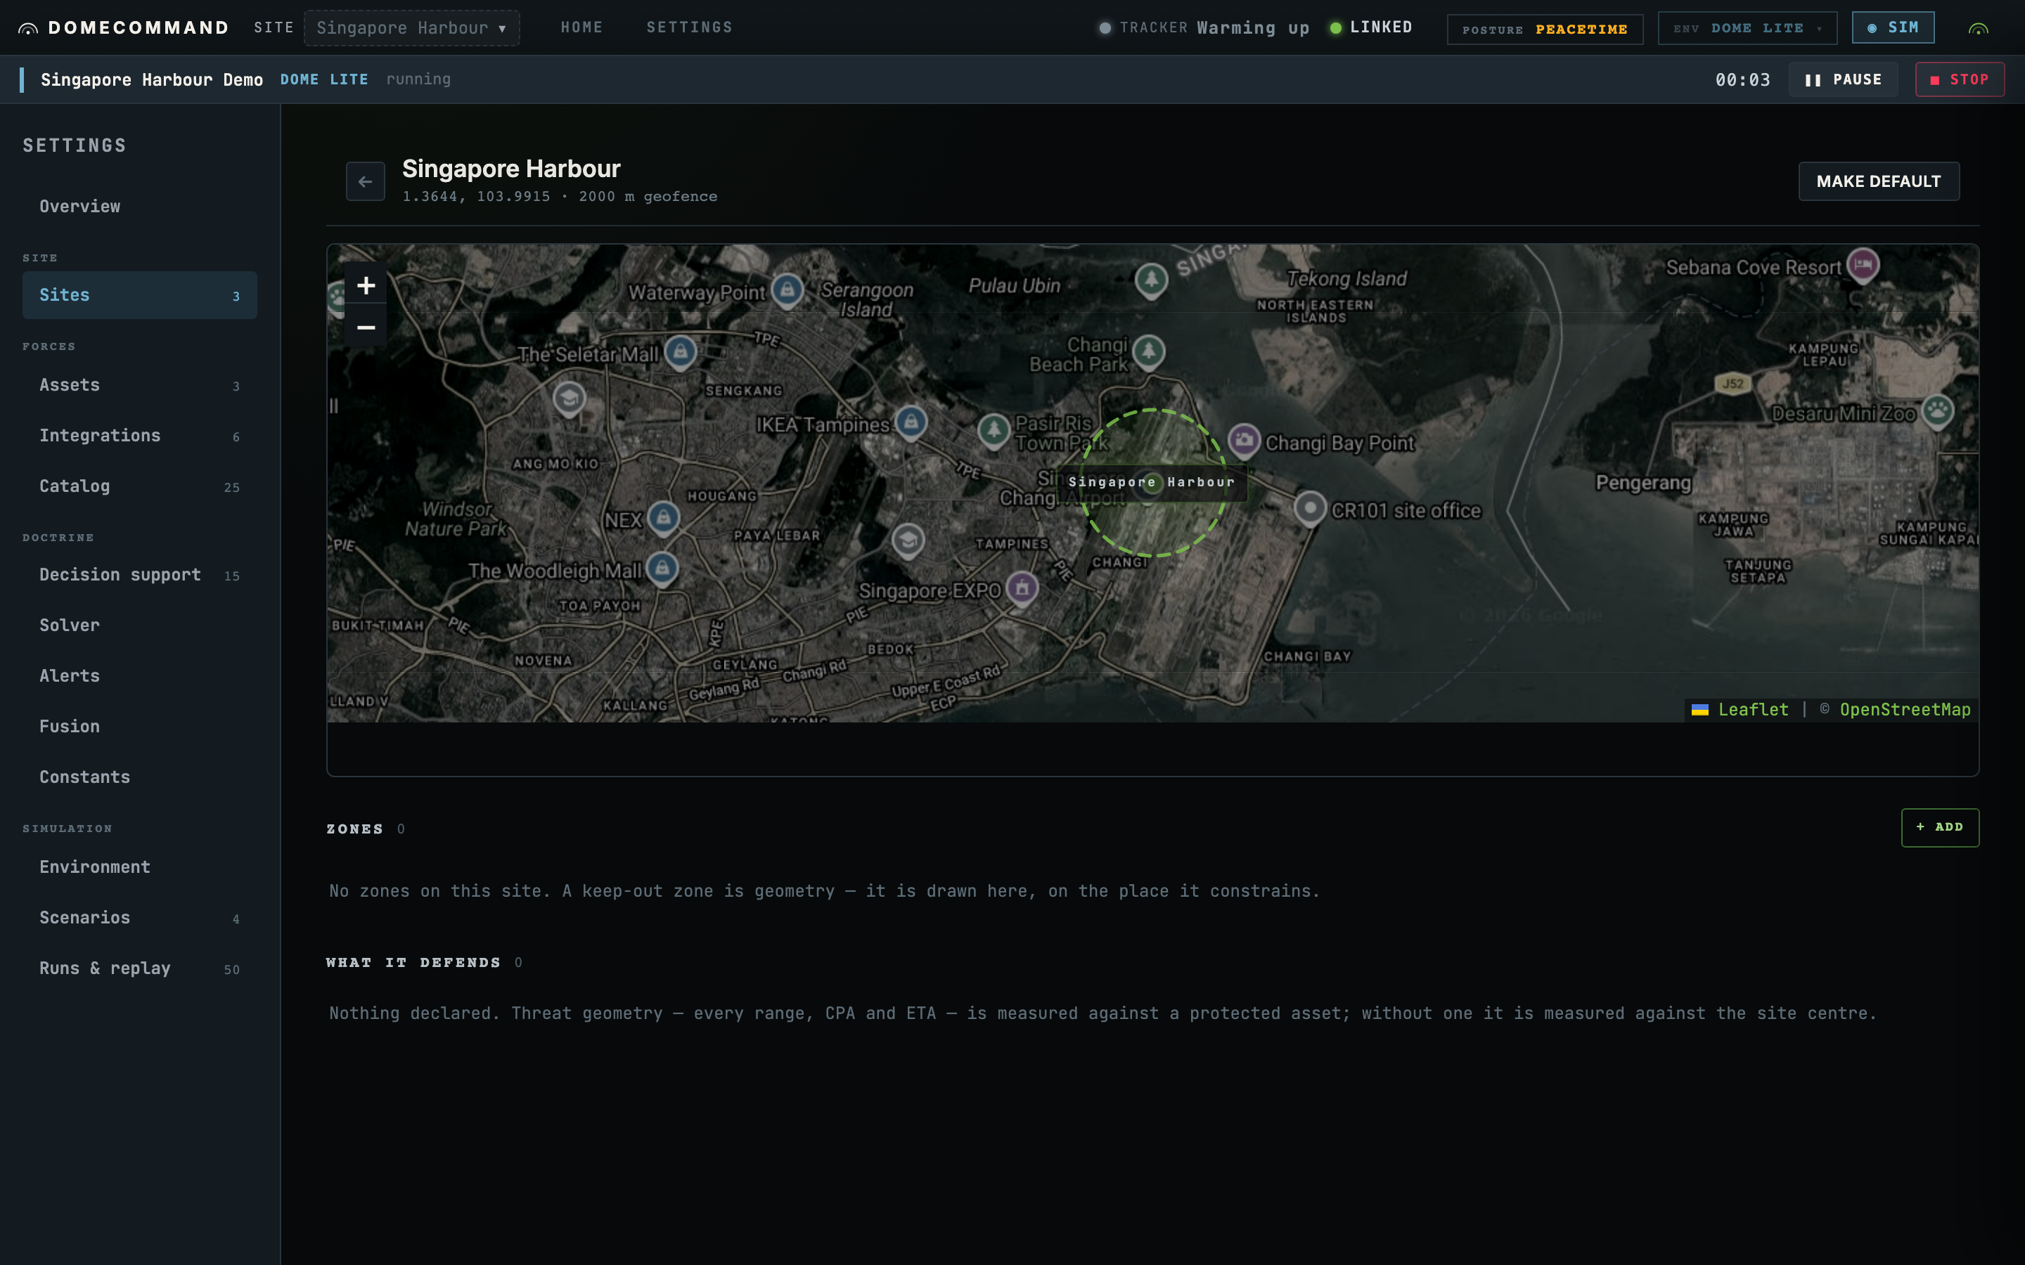Click the Dome Lite label in run bar

324,79
